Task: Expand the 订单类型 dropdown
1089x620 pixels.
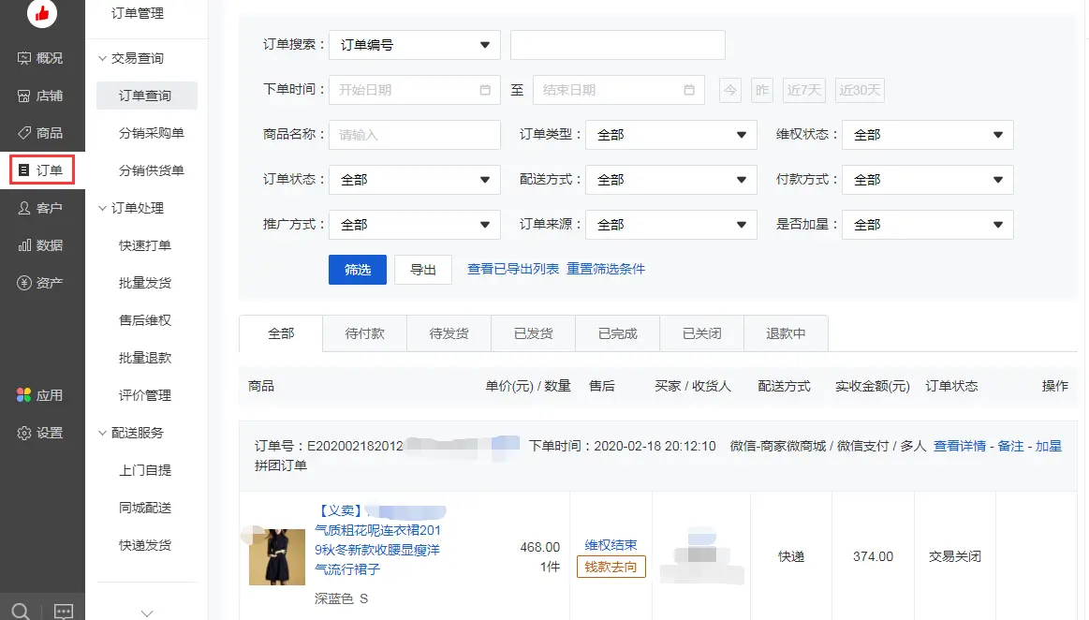Action: pyautogui.click(x=671, y=135)
